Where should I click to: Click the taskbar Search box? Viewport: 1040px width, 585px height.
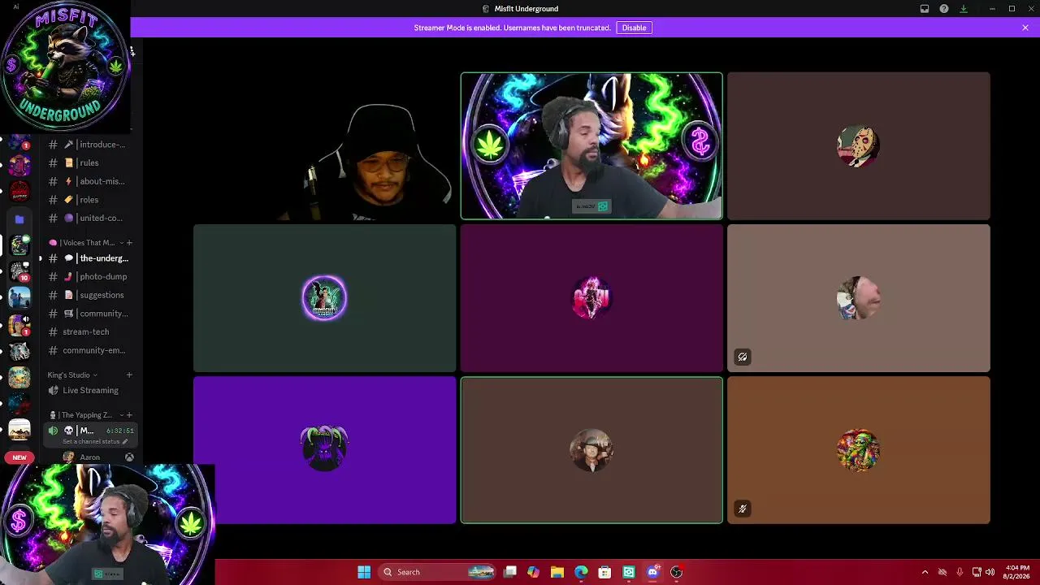[x=437, y=572]
